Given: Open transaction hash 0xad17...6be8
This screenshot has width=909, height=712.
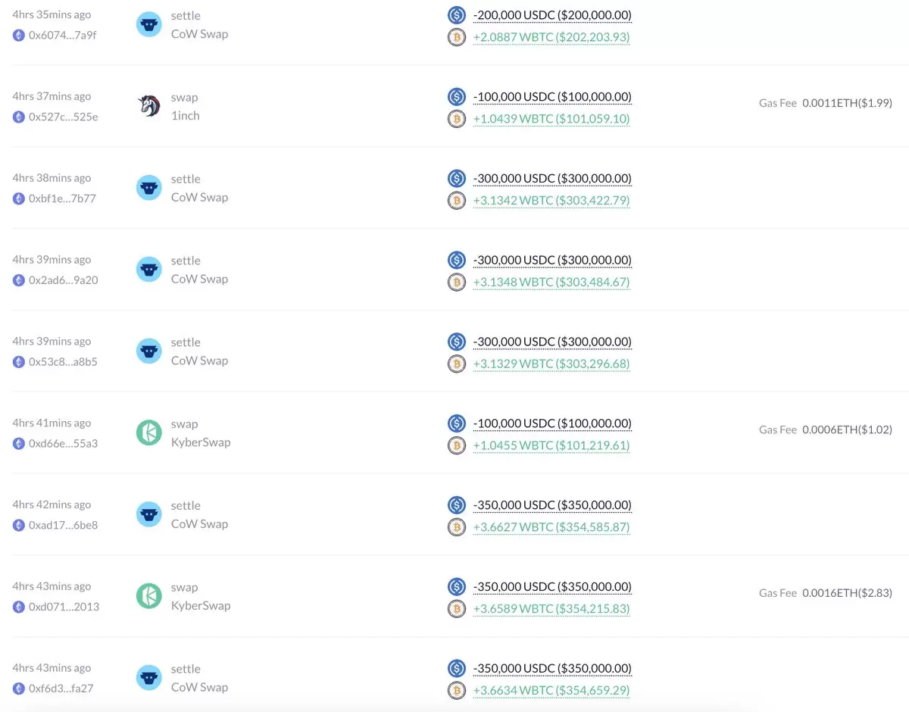Looking at the screenshot, I should pos(63,526).
